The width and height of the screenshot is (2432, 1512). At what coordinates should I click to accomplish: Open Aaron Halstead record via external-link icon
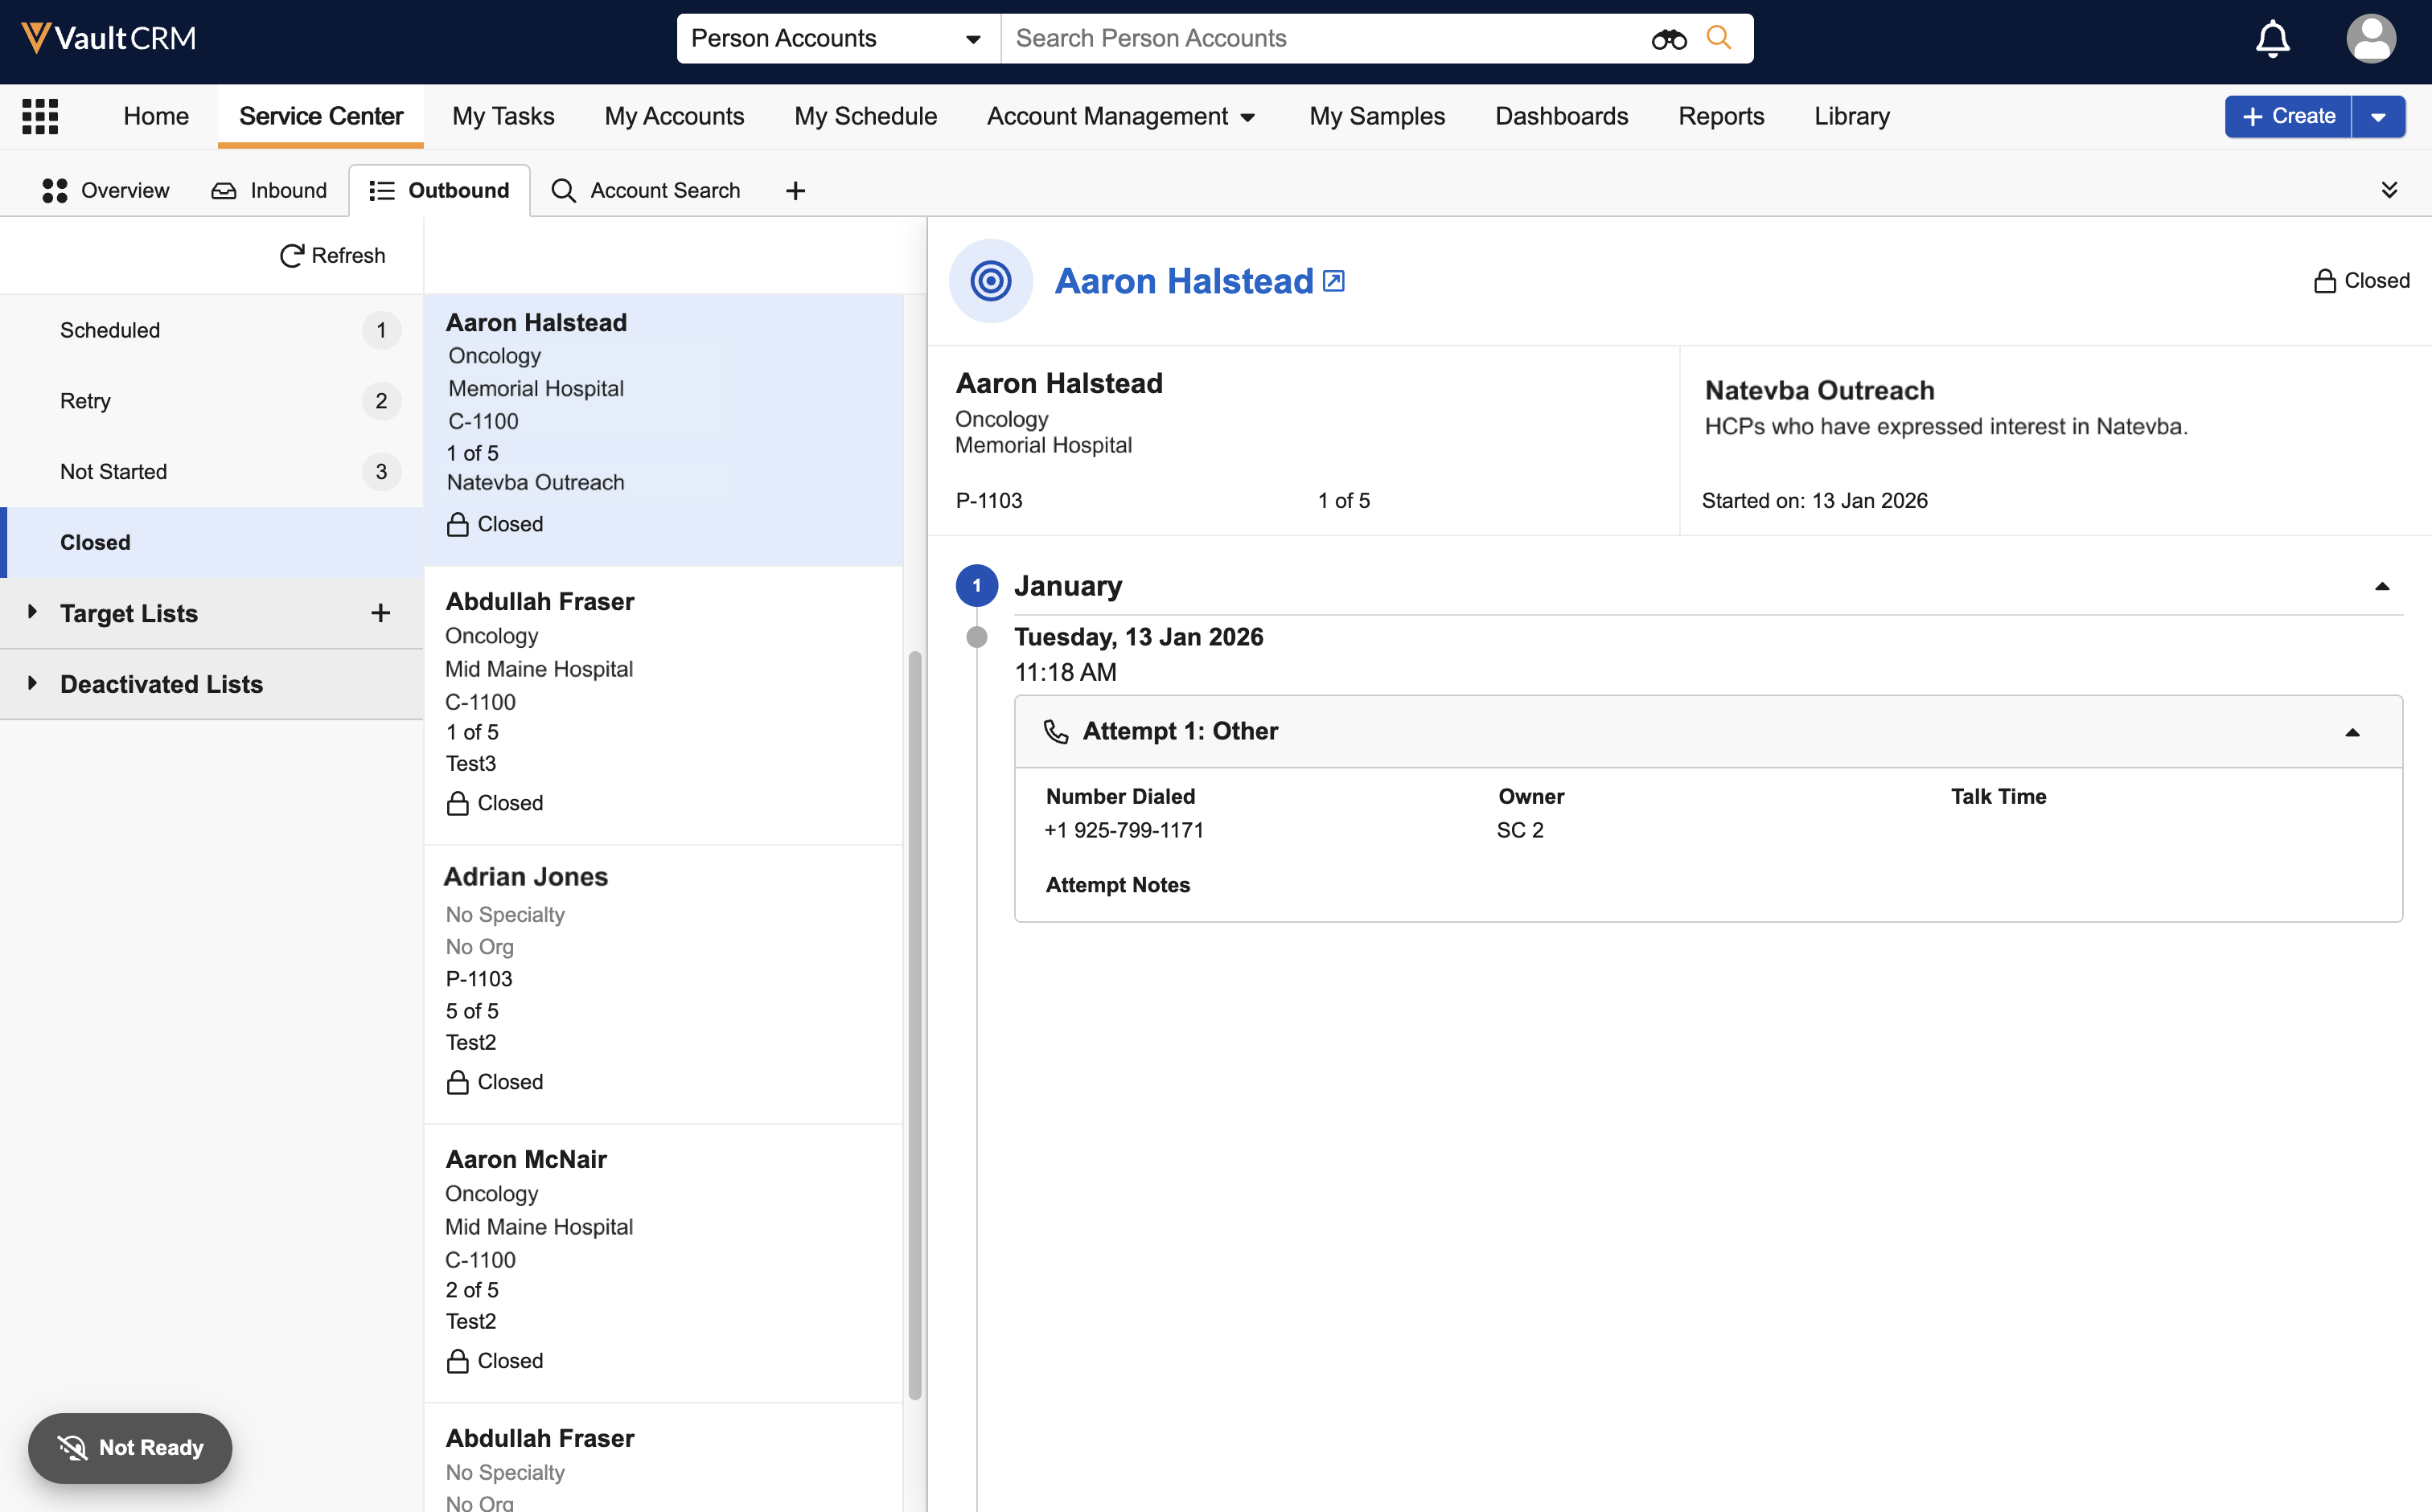[x=1333, y=281]
